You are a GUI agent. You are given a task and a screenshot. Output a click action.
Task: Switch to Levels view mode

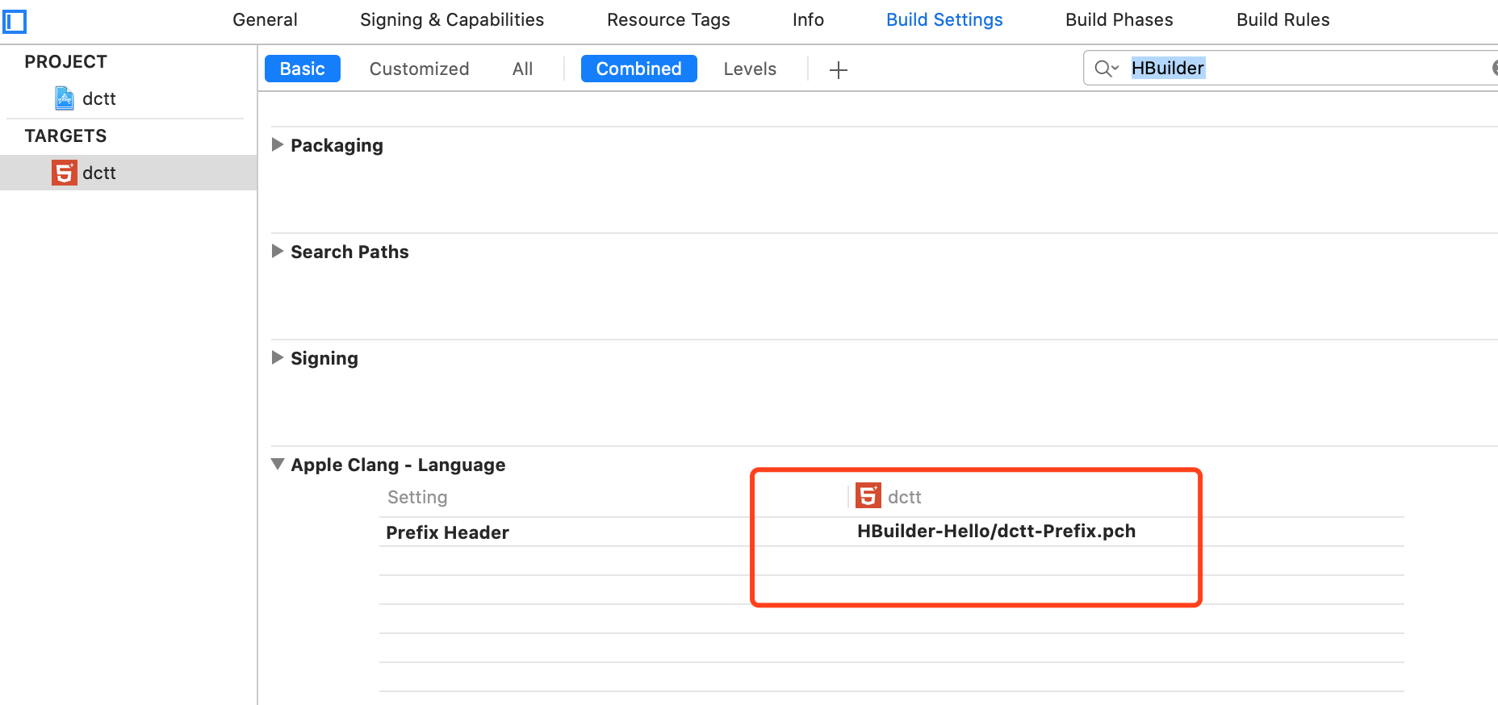pos(750,69)
